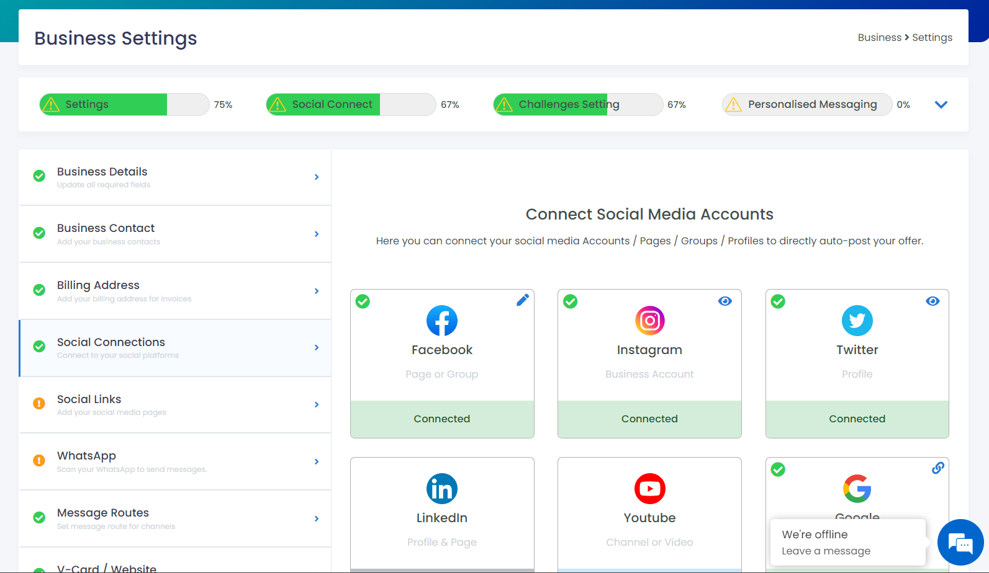The width and height of the screenshot is (989, 573).
Task: Expand Business Contact with its chevron
Action: pyautogui.click(x=317, y=234)
